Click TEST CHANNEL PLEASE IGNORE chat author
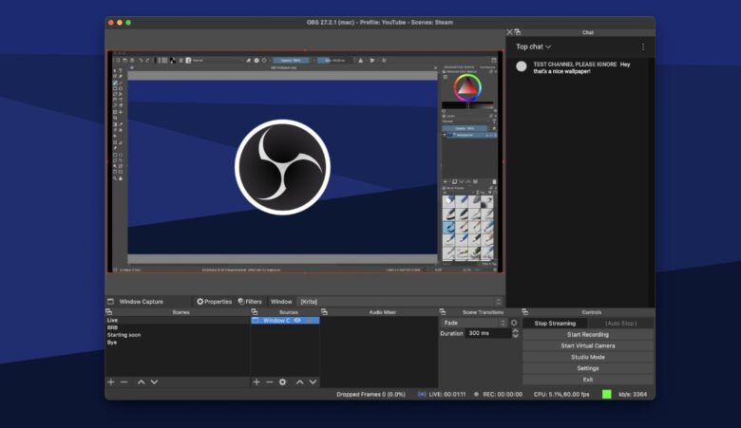 [575, 65]
